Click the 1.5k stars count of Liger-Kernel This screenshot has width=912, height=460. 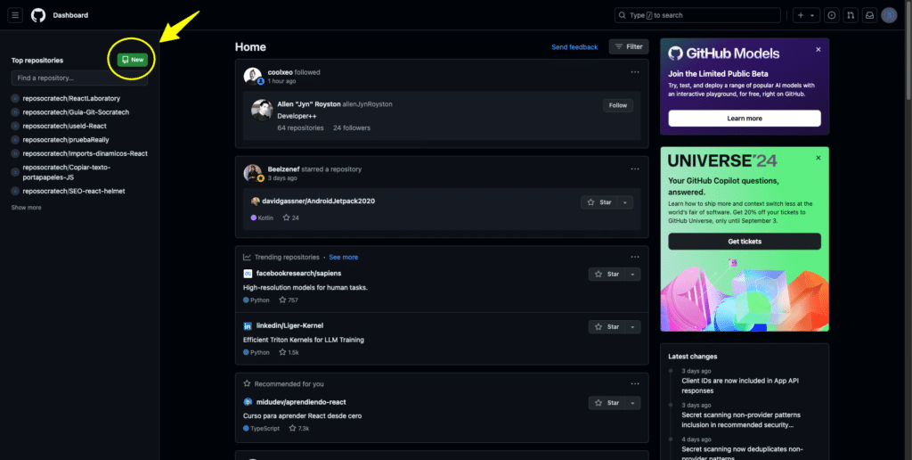pyautogui.click(x=289, y=352)
